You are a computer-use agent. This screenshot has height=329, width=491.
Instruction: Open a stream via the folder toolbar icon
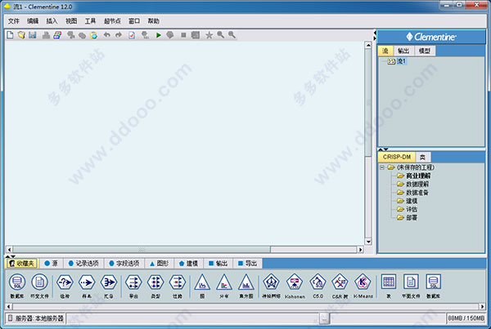point(21,35)
